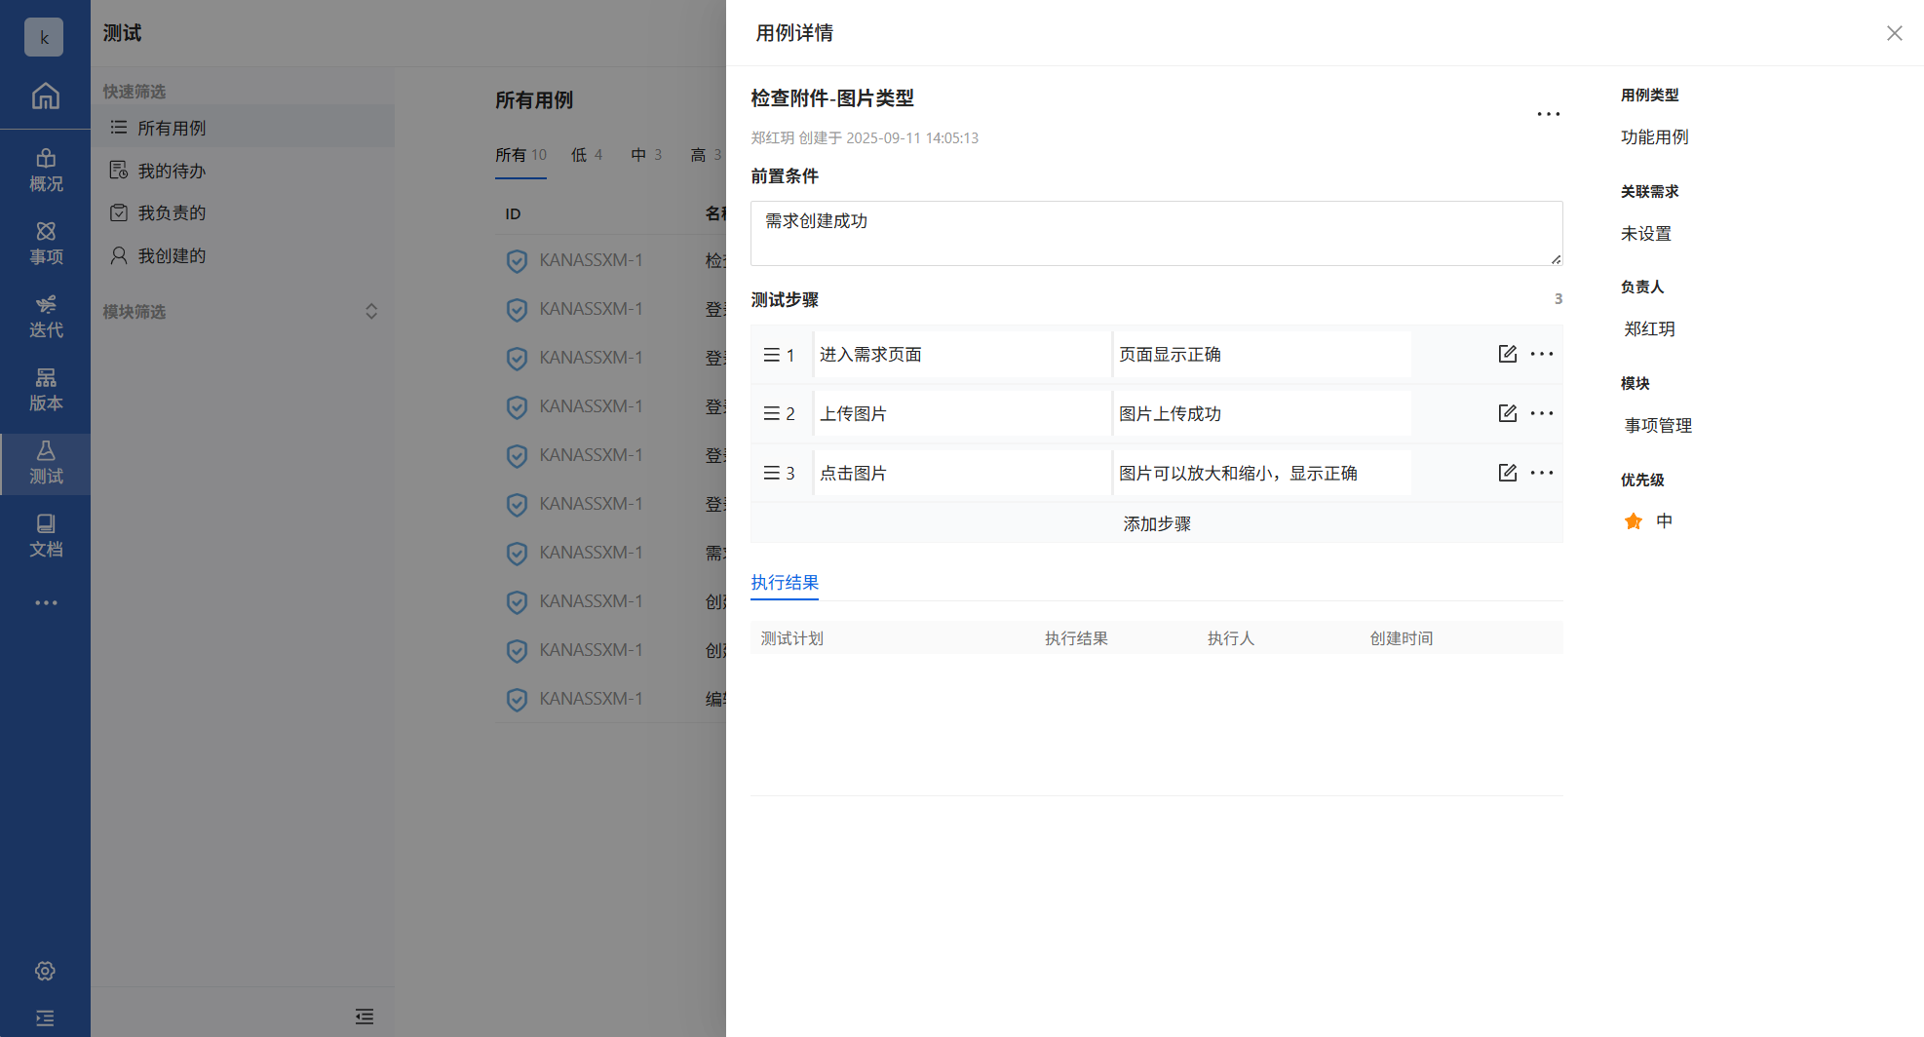Edit step 3 点击图片
This screenshot has height=1037, width=1924.
click(x=1507, y=473)
